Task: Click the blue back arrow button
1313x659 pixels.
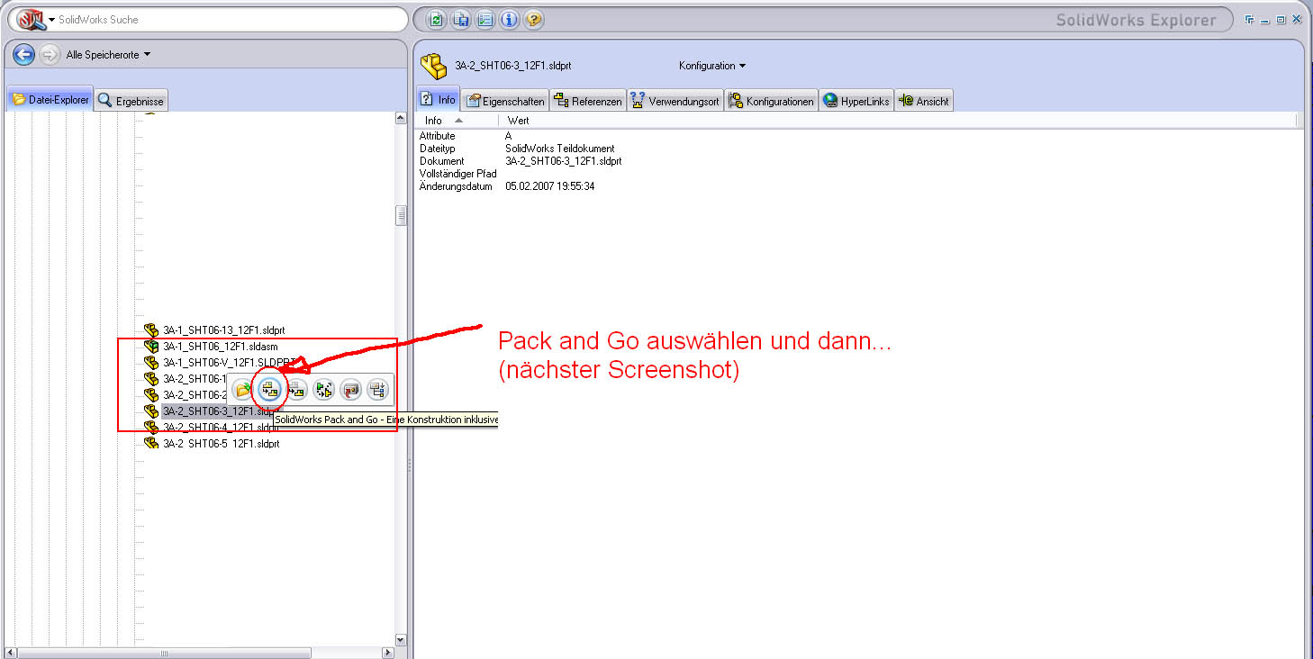Action: 23,54
